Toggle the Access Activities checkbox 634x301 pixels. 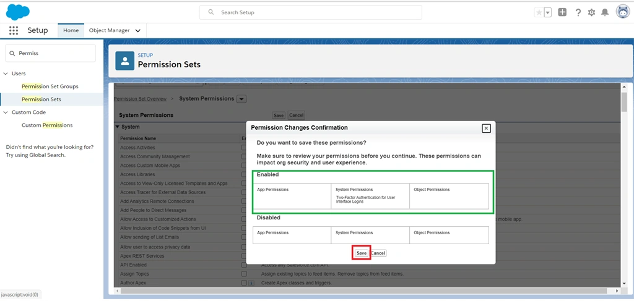pyautogui.click(x=244, y=148)
